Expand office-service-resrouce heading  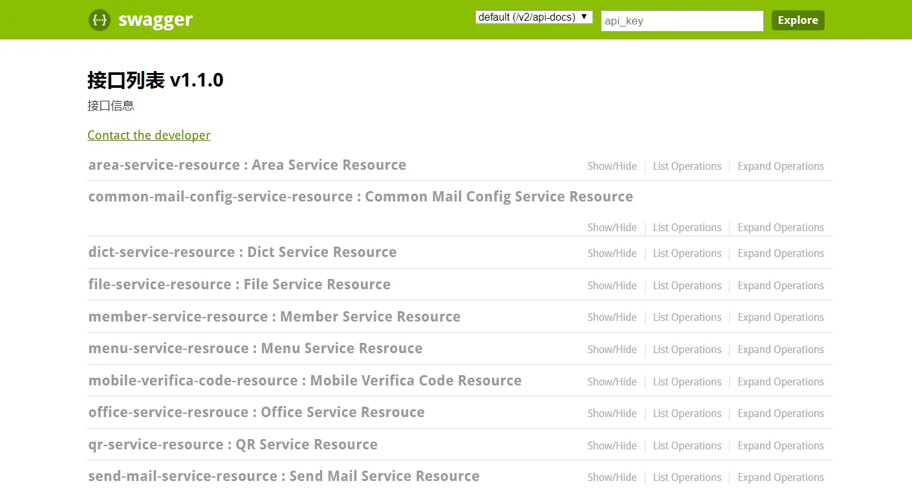point(256,412)
